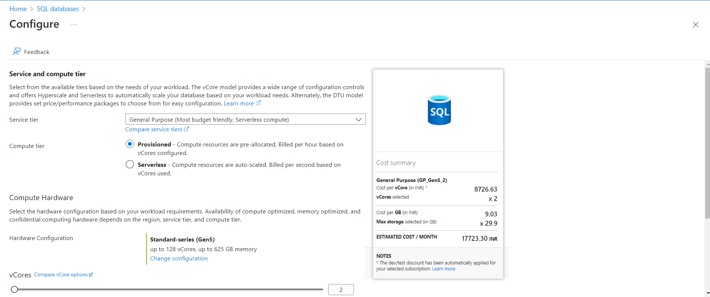Click external-link icon beside Compare service tiers

[187, 129]
